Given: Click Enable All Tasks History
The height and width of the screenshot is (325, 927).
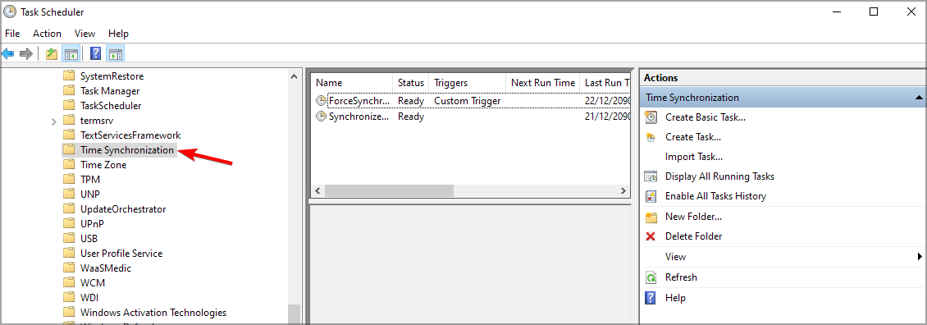Looking at the screenshot, I should click(715, 196).
